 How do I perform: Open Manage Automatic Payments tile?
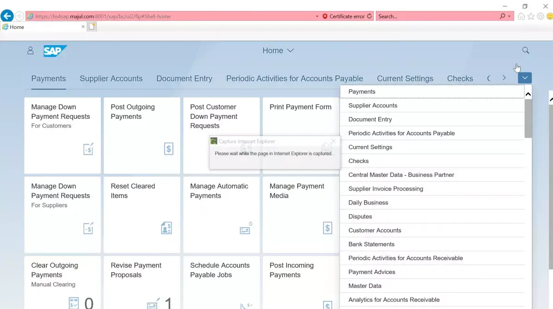pyautogui.click(x=221, y=215)
